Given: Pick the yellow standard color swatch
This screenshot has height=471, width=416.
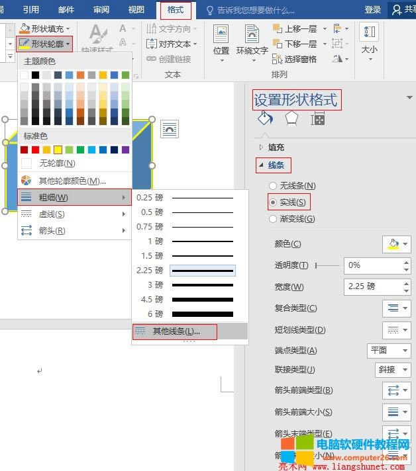Looking at the screenshot, I should tap(58, 150).
